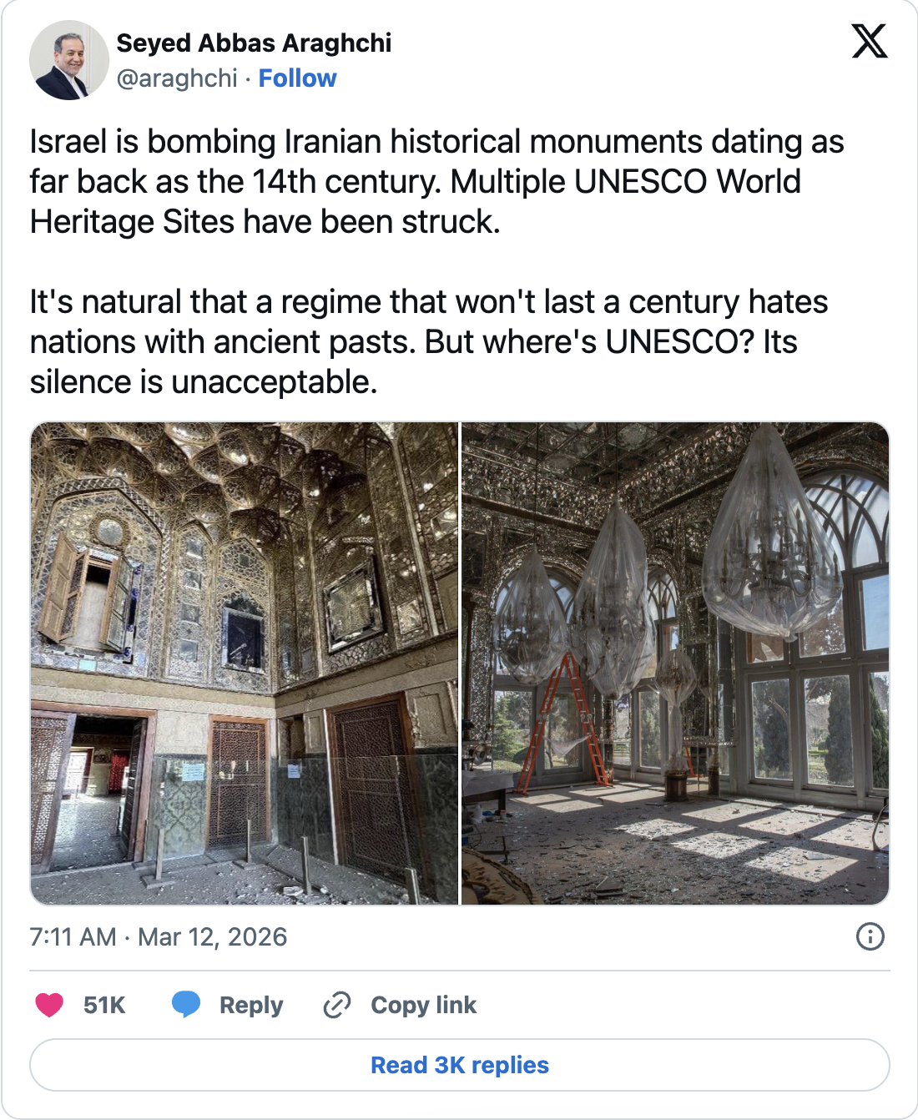Click the tweet paragraph about bombing monuments
Screen dimensions: 918x1120
(x=436, y=182)
